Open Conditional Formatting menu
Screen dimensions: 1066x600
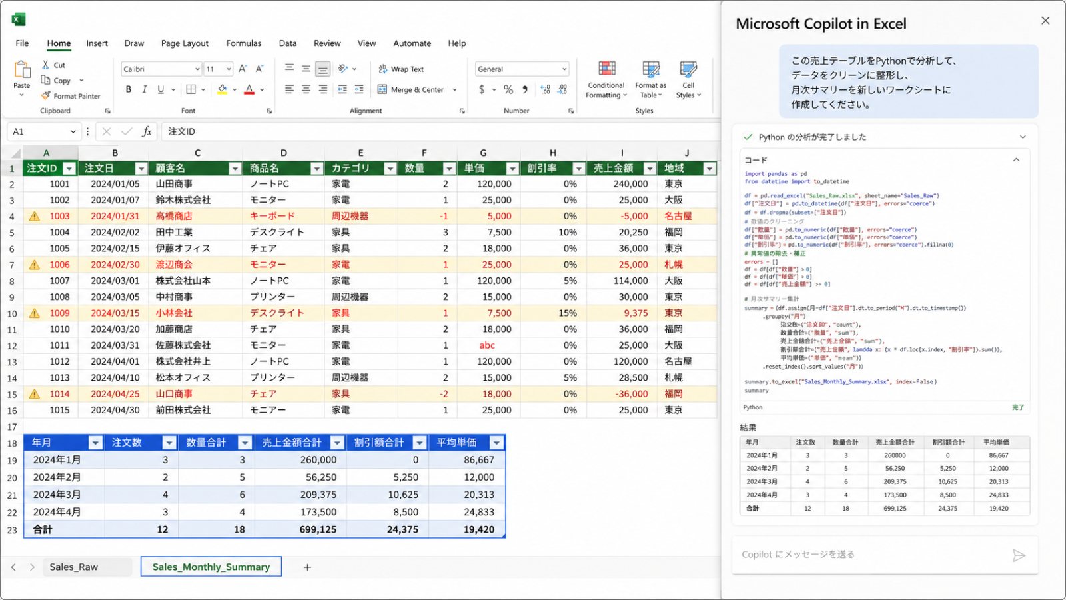point(606,79)
